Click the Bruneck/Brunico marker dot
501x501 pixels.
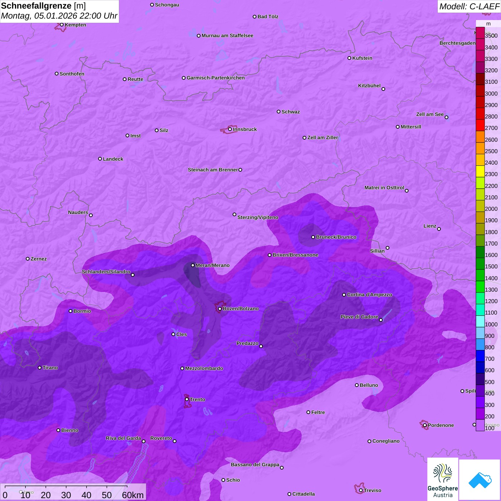click(x=313, y=237)
